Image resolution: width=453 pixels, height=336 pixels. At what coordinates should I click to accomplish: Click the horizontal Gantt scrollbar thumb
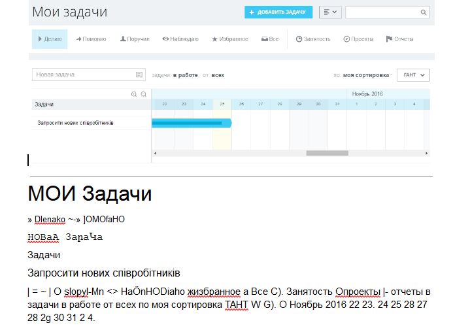pos(327,154)
